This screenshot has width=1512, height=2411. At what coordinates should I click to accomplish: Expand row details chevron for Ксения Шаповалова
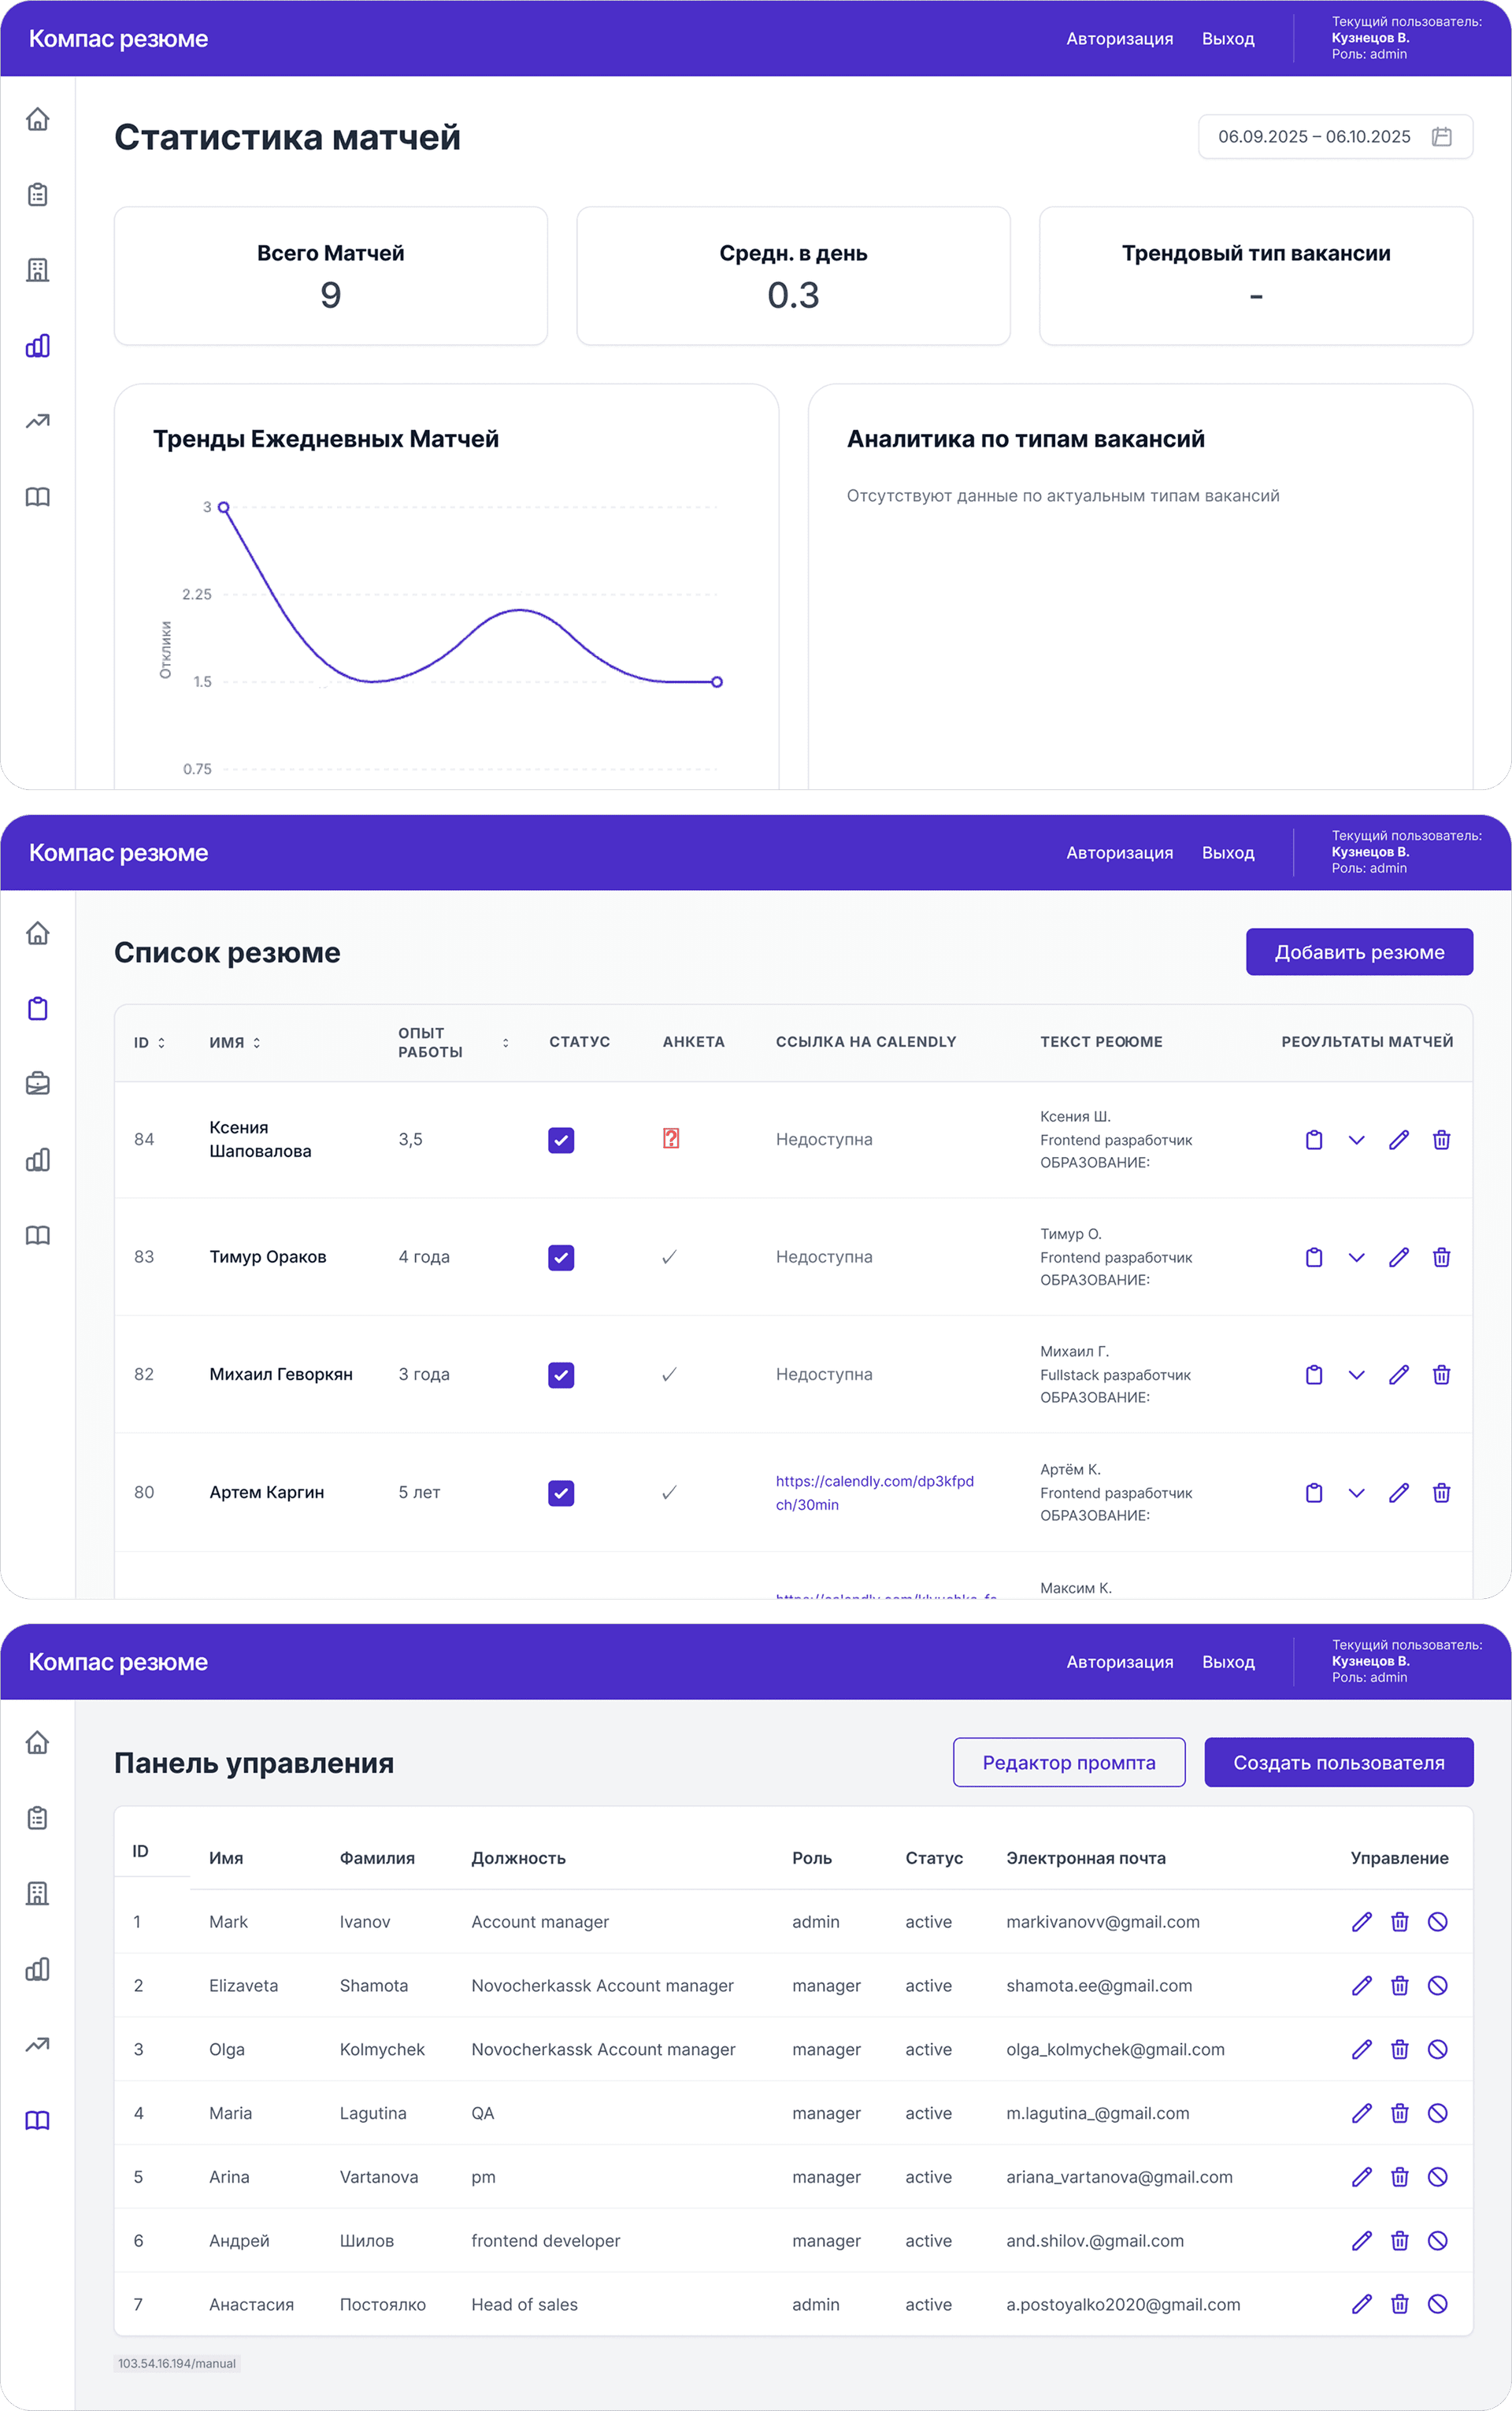(x=1356, y=1140)
